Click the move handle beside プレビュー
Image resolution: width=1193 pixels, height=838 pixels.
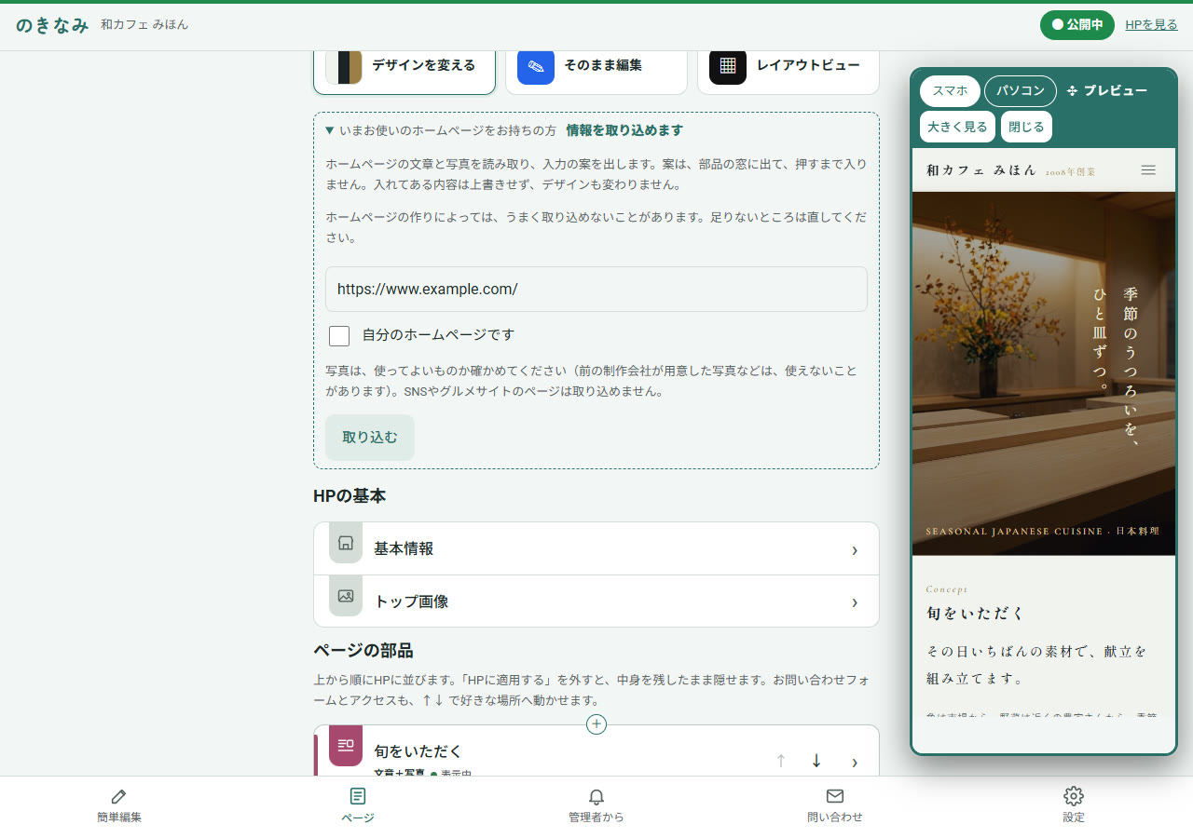(1072, 91)
